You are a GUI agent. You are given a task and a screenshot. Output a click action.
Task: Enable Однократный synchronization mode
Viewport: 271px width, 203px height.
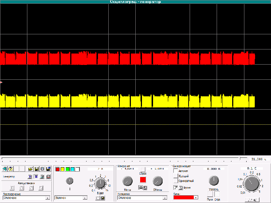pyautogui.click(x=176, y=181)
